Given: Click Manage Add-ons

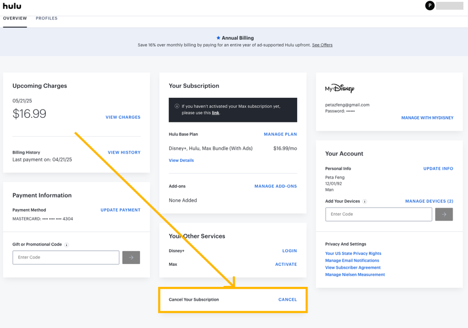Looking at the screenshot, I should pyautogui.click(x=276, y=186).
